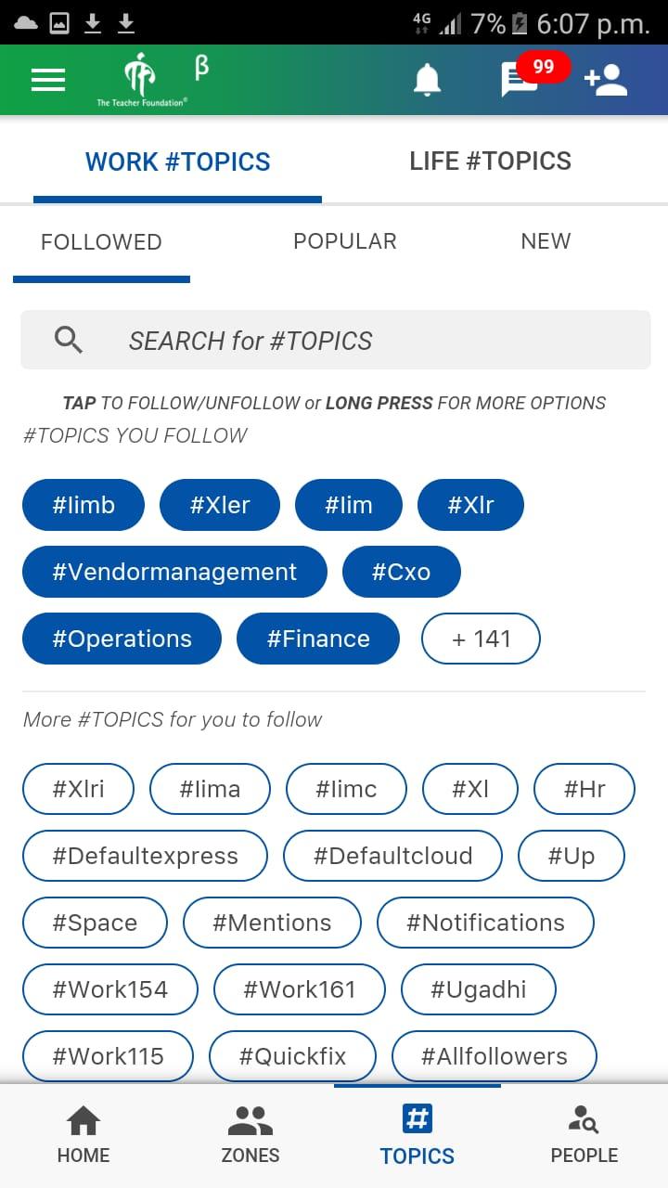Follow the #Defaultcloud topic chip
Image resolution: width=668 pixels, height=1188 pixels.
click(392, 856)
